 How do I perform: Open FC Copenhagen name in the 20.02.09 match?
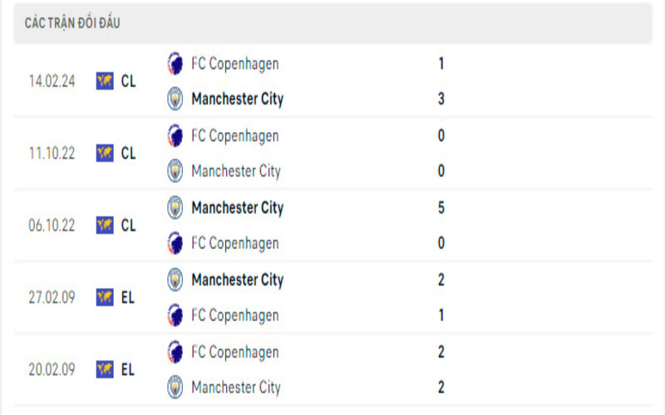pos(234,352)
